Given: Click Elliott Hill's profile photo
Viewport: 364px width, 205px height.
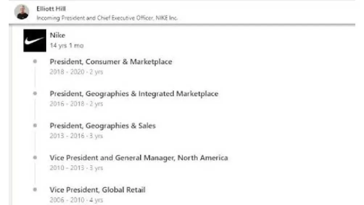Looking at the screenshot, I should pyautogui.click(x=22, y=12).
